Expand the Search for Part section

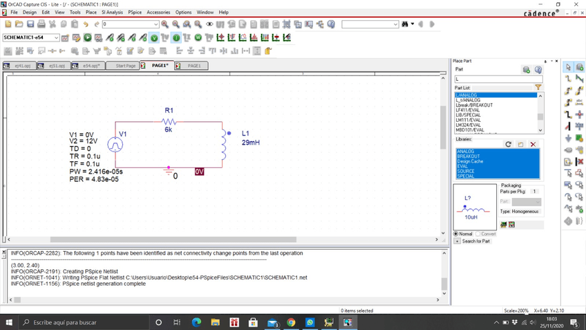457,241
